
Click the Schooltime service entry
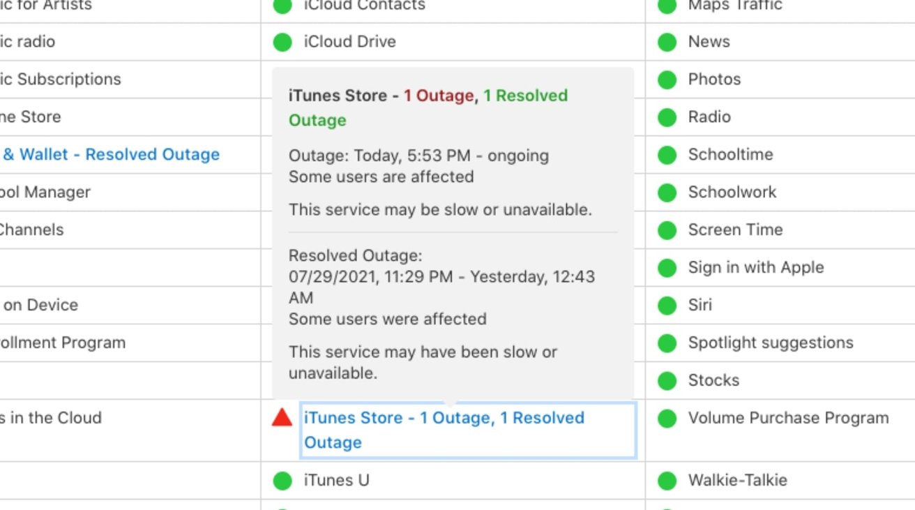tap(730, 155)
